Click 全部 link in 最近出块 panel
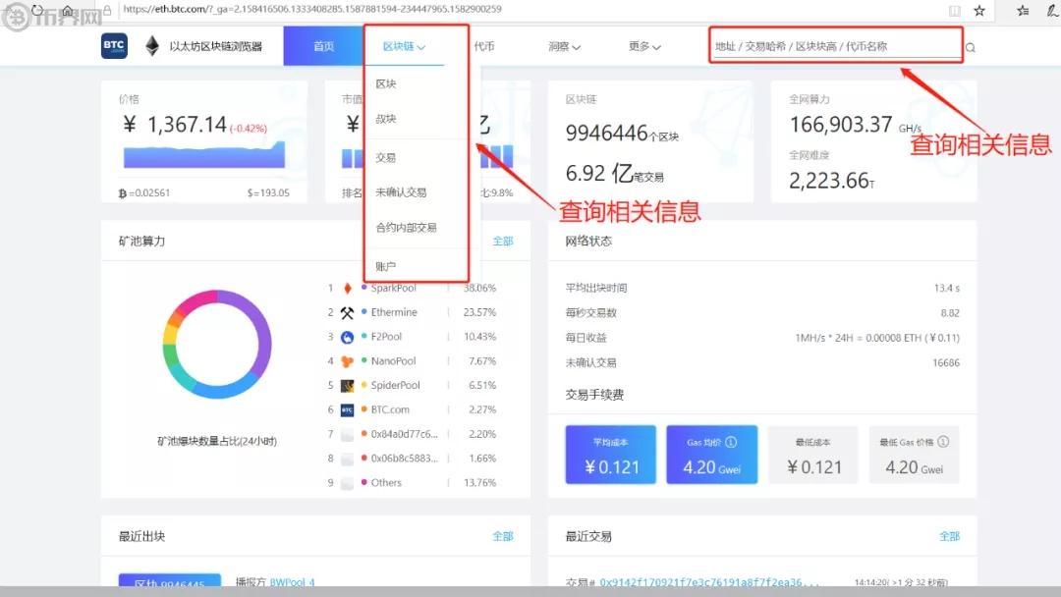The height and width of the screenshot is (597, 1061). [x=503, y=536]
